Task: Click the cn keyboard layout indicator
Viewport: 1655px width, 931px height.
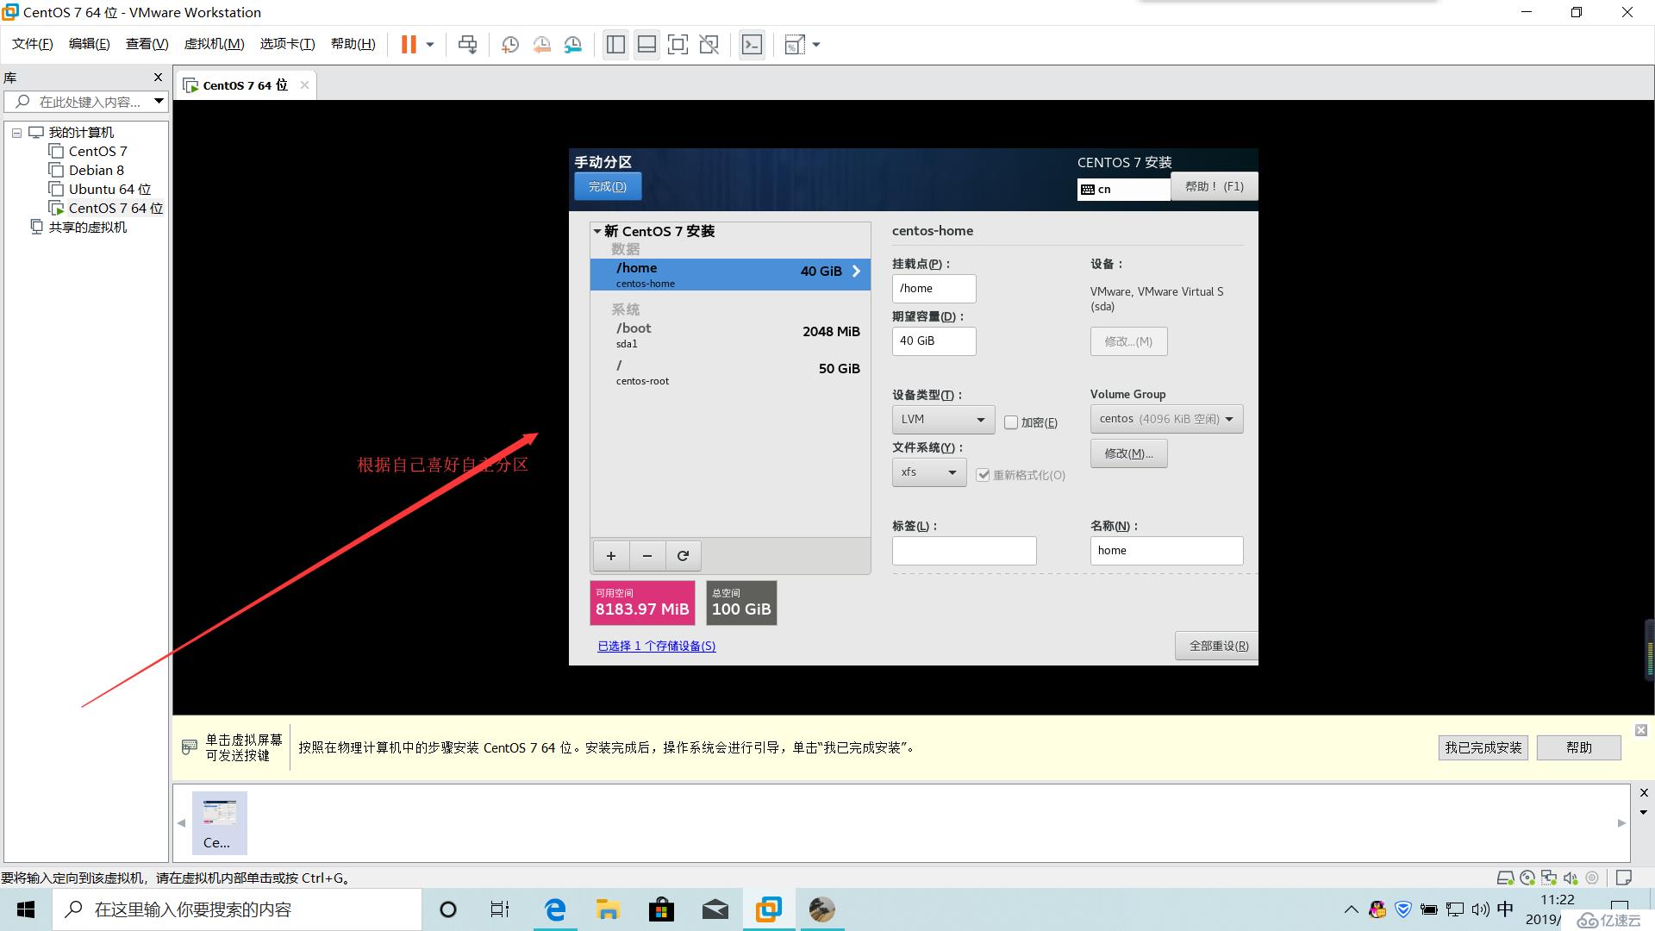Action: click(x=1123, y=189)
